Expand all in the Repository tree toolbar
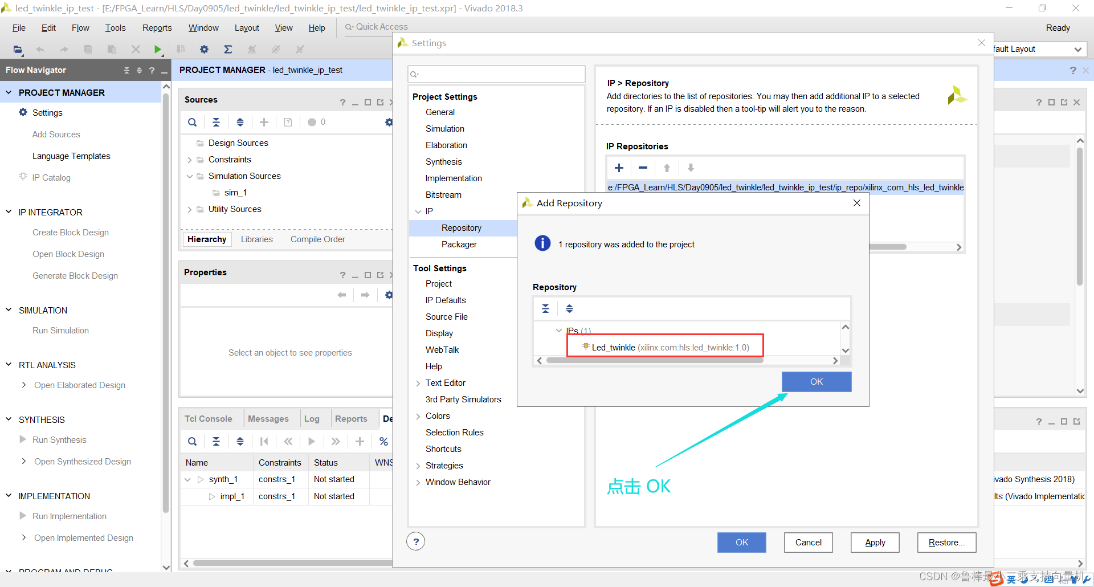This screenshot has height=587, width=1094. coord(569,308)
